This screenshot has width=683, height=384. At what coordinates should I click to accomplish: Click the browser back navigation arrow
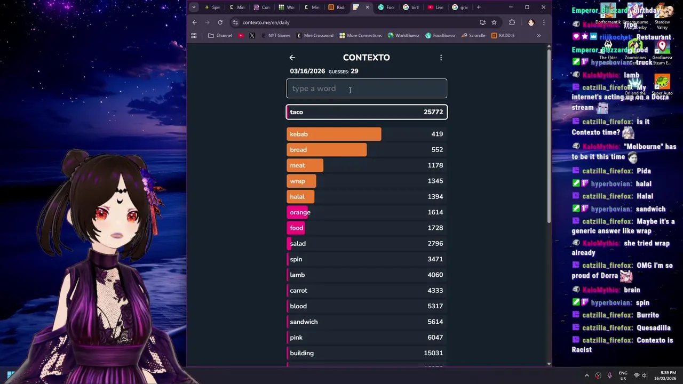(x=195, y=22)
